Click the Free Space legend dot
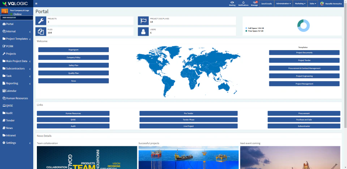The width and height of the screenshot is (347, 169). 246,31
